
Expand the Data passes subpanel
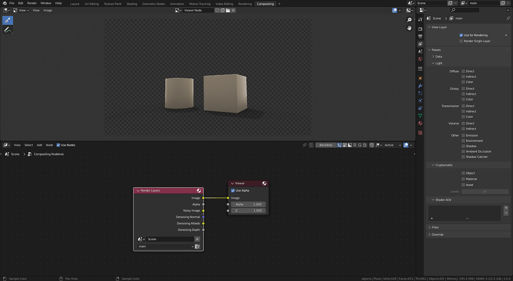click(x=433, y=56)
